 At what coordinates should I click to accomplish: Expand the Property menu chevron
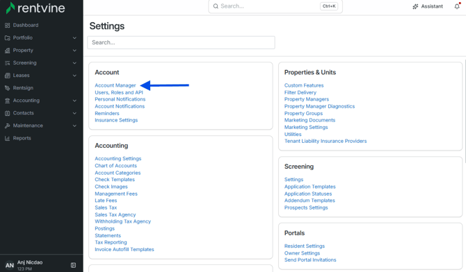74,51
